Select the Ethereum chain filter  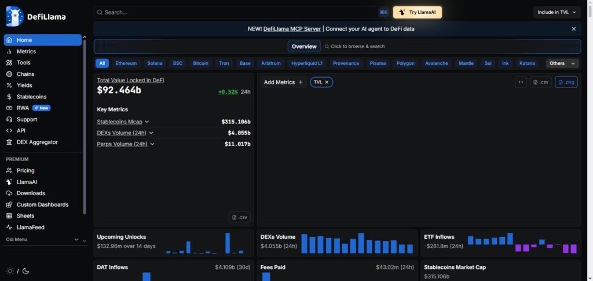click(126, 63)
